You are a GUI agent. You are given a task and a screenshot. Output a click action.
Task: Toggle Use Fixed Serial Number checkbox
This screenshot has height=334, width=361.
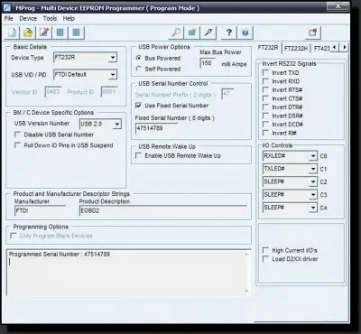click(x=138, y=106)
